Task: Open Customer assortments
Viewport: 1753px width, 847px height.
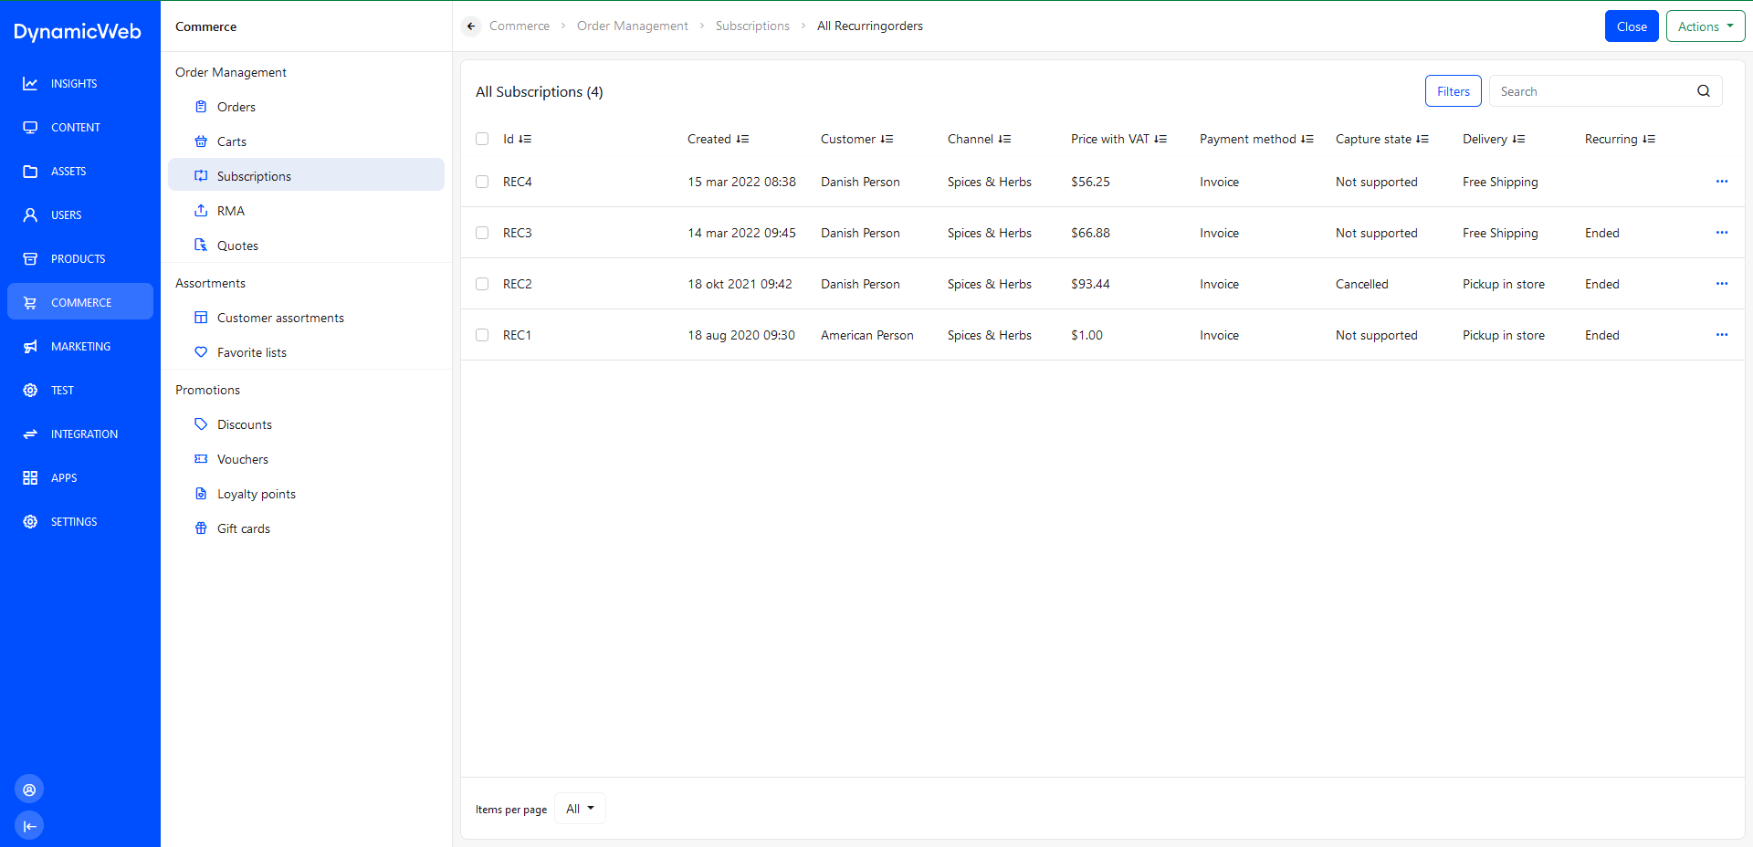Action: tap(306, 318)
